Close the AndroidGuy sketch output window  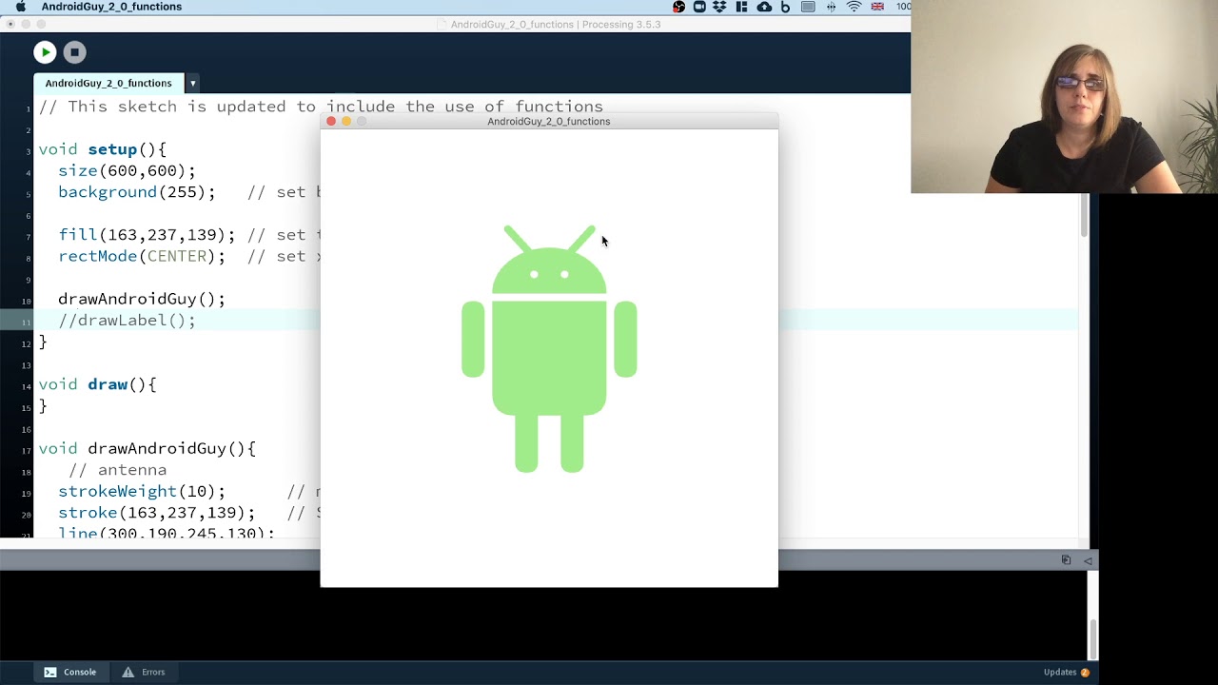click(x=331, y=121)
